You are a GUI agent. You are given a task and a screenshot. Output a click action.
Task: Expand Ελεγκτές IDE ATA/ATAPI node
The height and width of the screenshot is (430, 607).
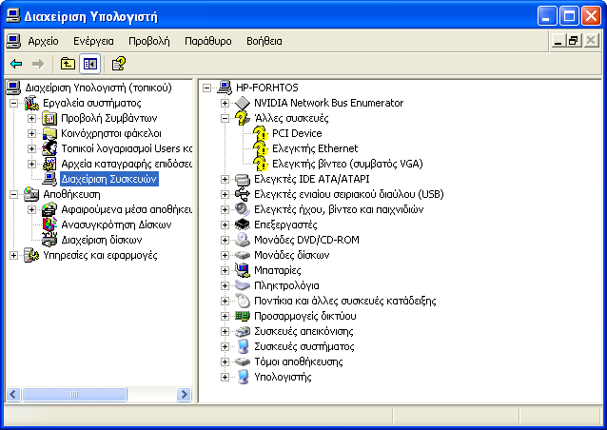(x=225, y=179)
